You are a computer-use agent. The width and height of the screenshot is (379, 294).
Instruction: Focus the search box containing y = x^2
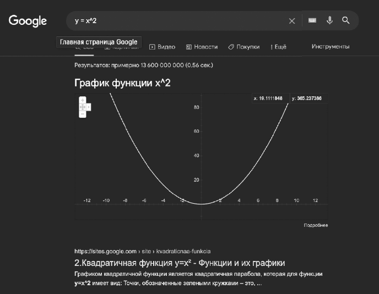tap(176, 21)
